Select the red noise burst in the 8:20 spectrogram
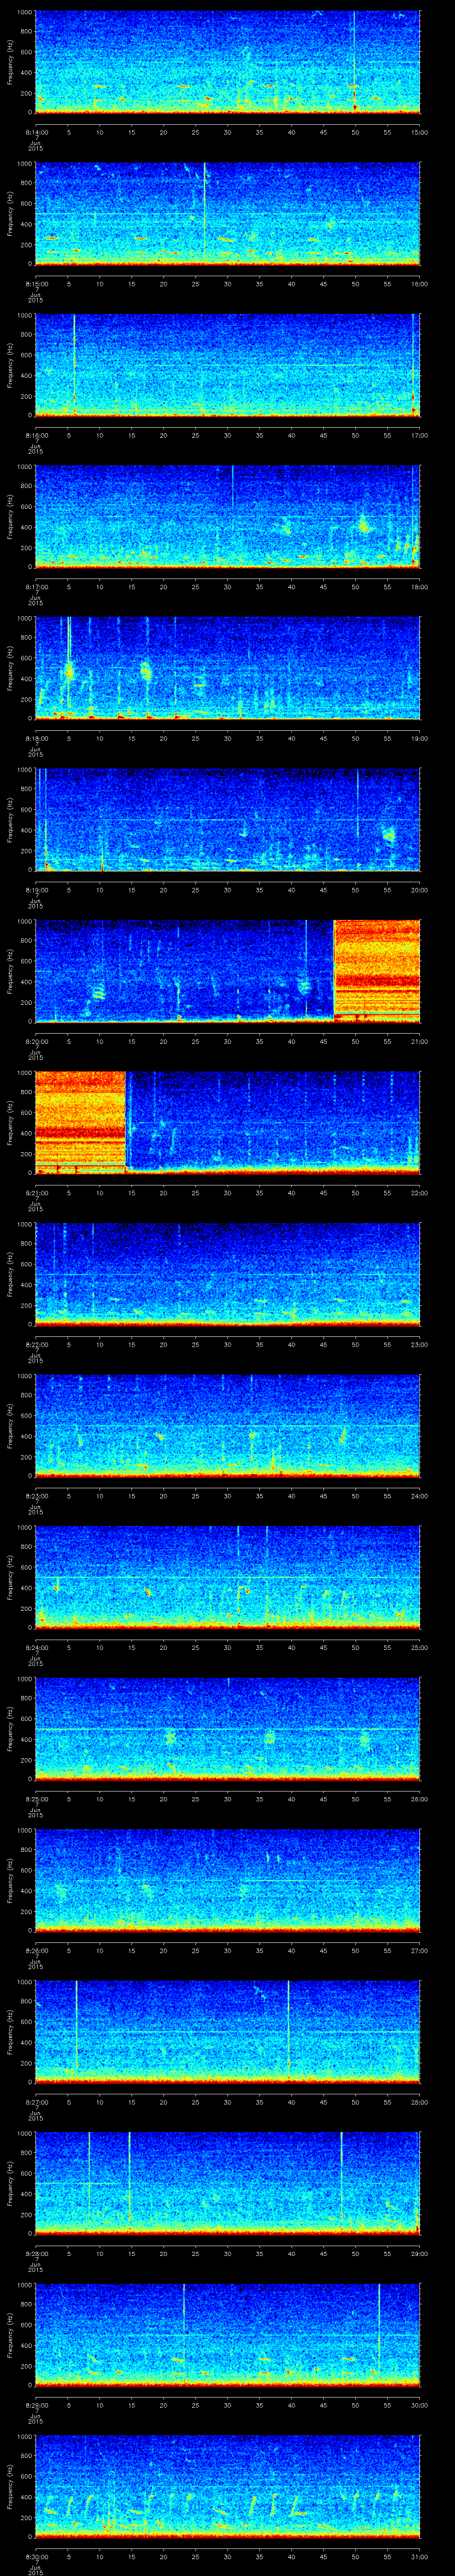 [x=376, y=970]
